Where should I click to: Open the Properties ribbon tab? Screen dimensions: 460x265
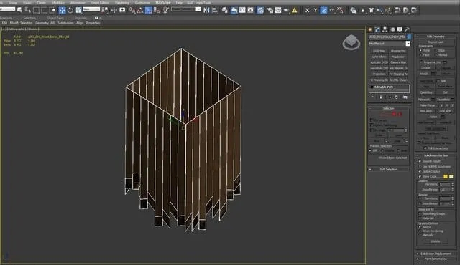[93, 23]
